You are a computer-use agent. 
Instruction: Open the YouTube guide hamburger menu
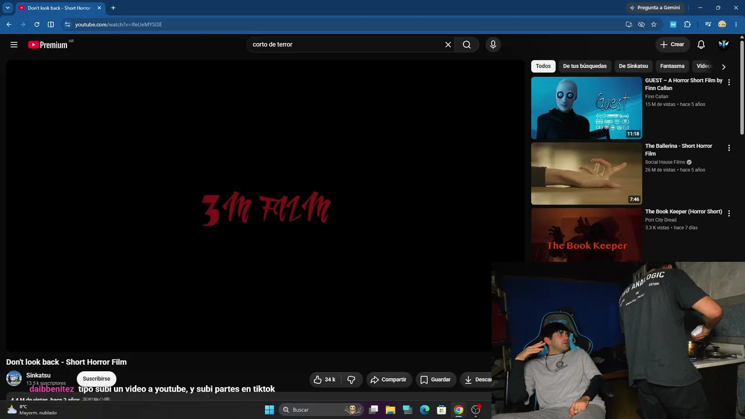(14, 45)
